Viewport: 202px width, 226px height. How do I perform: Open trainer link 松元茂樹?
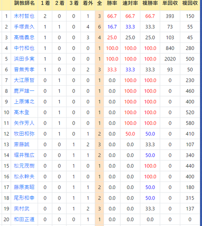pyautogui.click(x=24, y=166)
